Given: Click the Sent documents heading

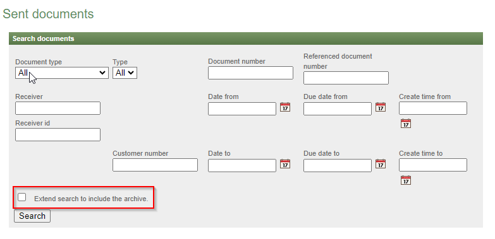Looking at the screenshot, I should pos(48,14).
